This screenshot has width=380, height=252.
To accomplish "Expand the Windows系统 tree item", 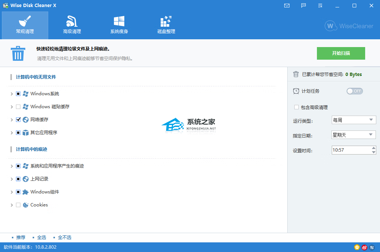I will click(x=12, y=94).
